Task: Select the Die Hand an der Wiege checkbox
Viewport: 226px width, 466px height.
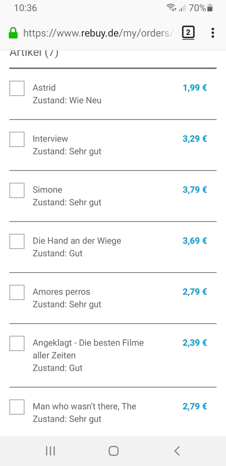Action: [17, 241]
